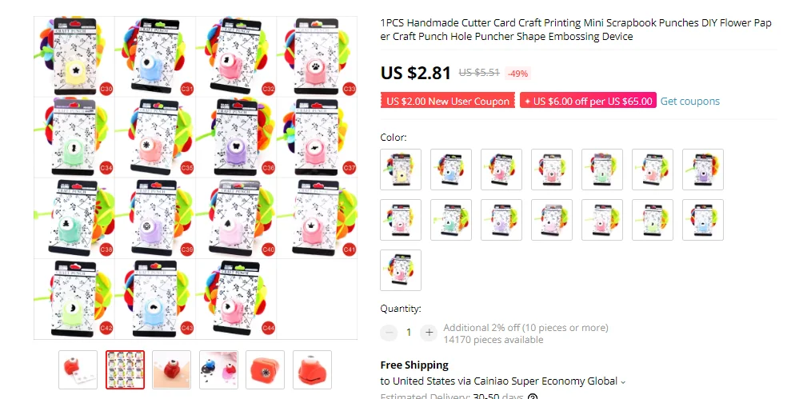
Task: Decrease quantity with the minus button
Action: 389,333
